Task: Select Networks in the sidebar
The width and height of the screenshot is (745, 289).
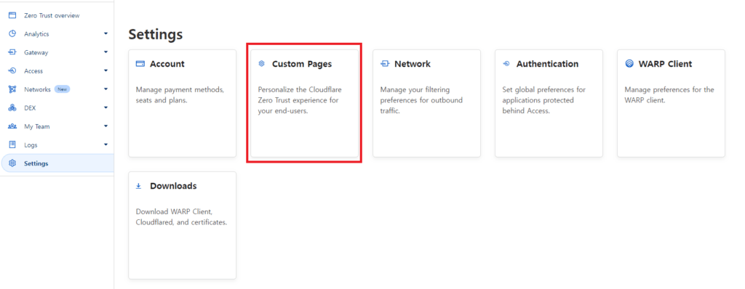Action: [37, 90]
